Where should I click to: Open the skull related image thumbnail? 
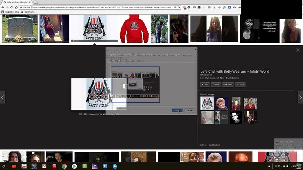207,103
